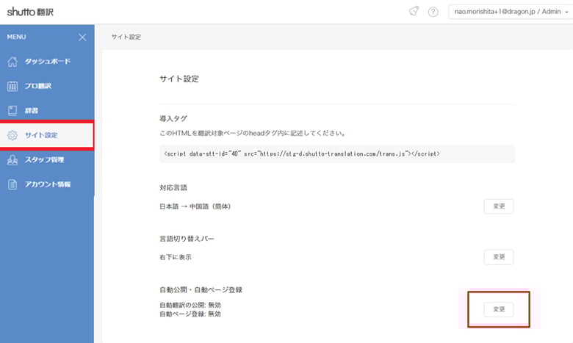Select サイト設定 in the sidebar menu

coord(47,135)
